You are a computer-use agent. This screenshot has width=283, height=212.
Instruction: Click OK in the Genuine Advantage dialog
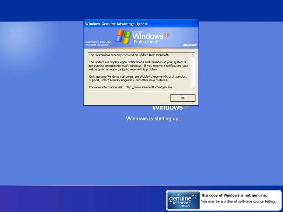pos(183,98)
